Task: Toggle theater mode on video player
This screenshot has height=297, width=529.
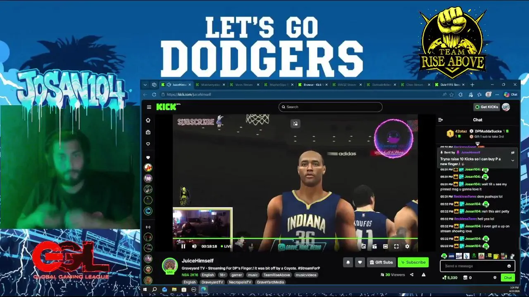Action: [x=385, y=246]
